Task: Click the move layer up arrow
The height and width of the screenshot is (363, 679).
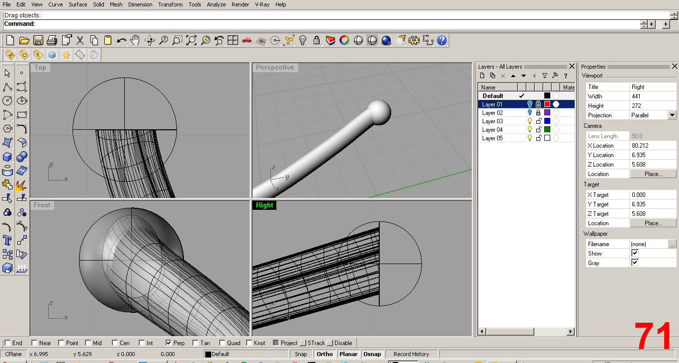Action: pyautogui.click(x=513, y=76)
